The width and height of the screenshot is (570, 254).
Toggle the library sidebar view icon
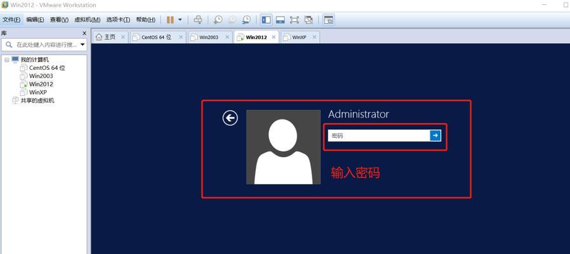(267, 20)
